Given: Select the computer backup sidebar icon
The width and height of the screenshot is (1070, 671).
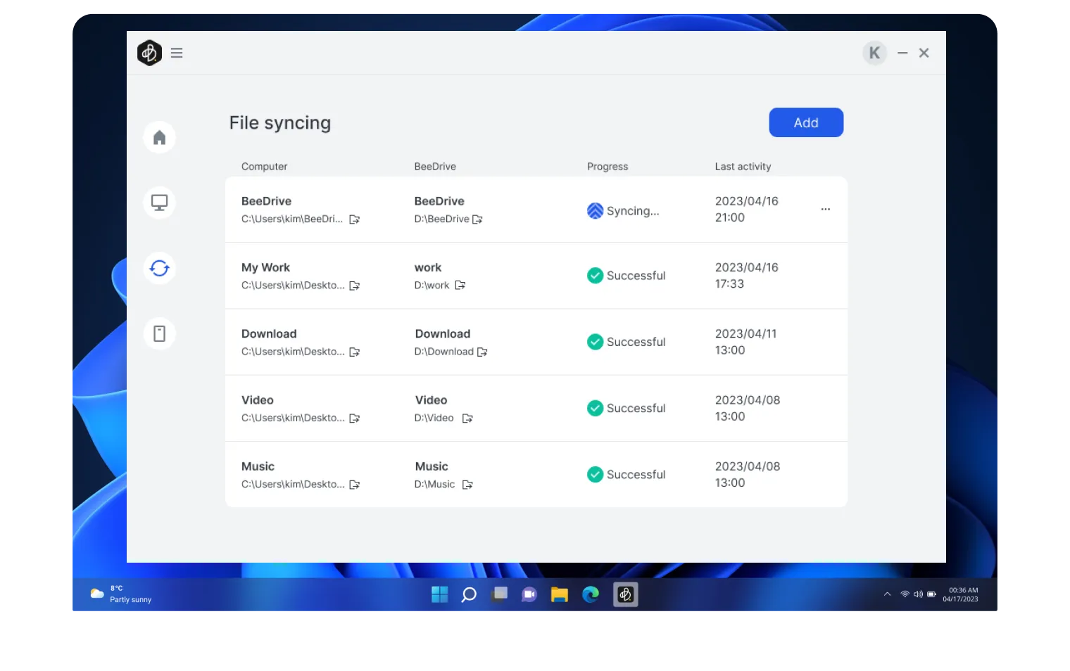Looking at the screenshot, I should (x=159, y=203).
